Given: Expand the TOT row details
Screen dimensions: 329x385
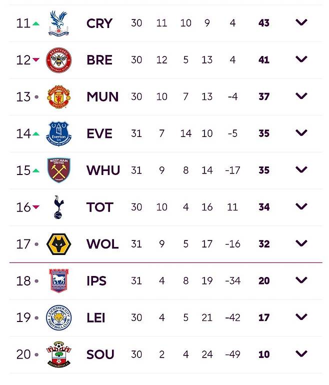Looking at the screenshot, I should click(x=301, y=206).
